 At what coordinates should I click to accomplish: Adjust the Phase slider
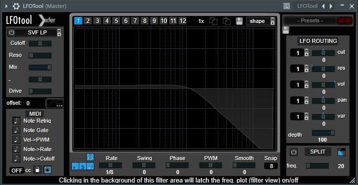(178, 165)
